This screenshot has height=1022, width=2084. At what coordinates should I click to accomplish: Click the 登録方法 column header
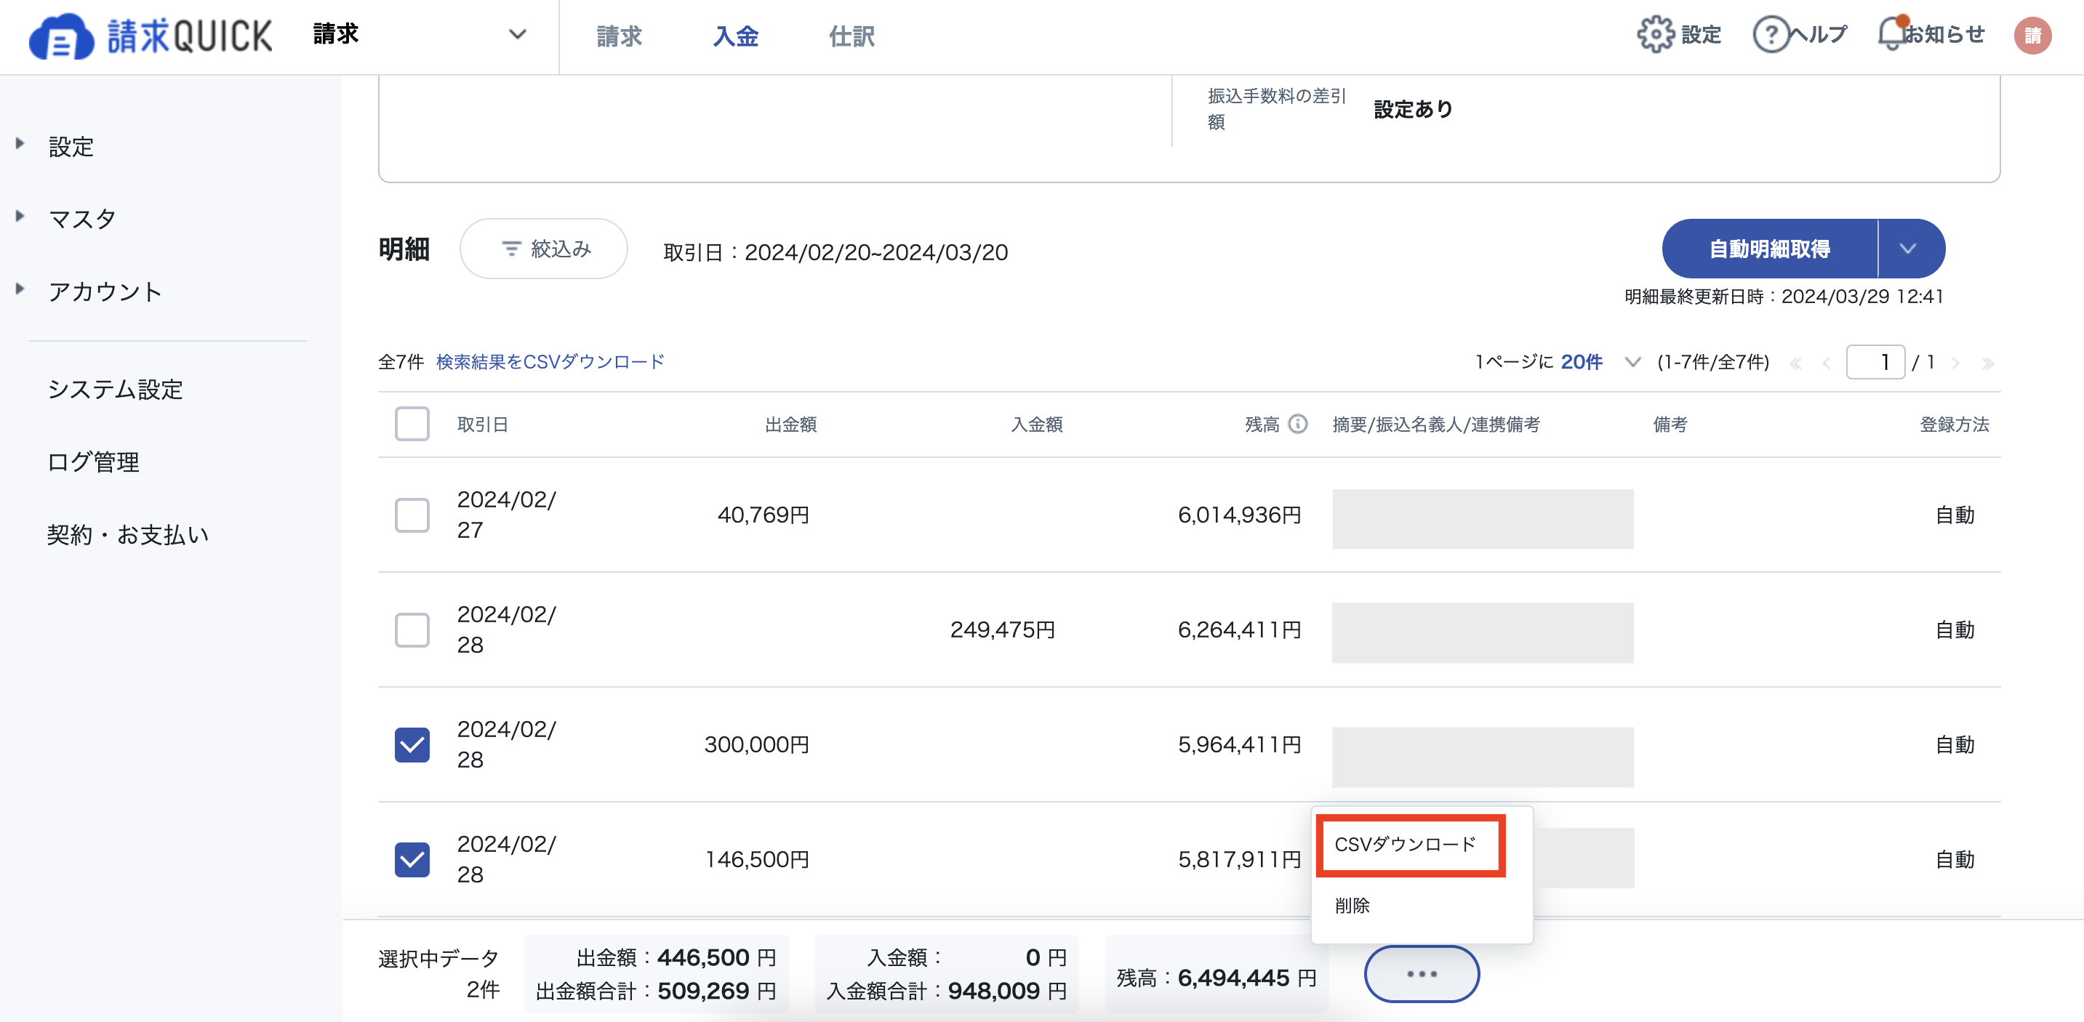[x=1954, y=425]
